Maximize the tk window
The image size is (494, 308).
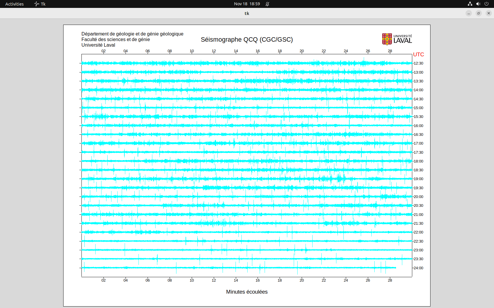479,13
